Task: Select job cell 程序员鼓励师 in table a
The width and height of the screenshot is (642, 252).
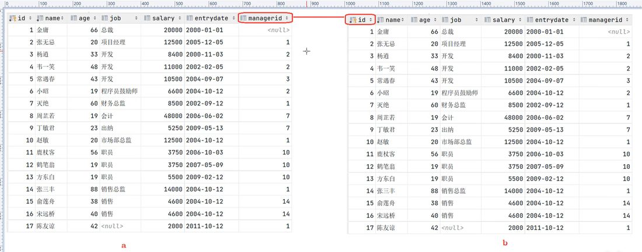Action: 120,91
